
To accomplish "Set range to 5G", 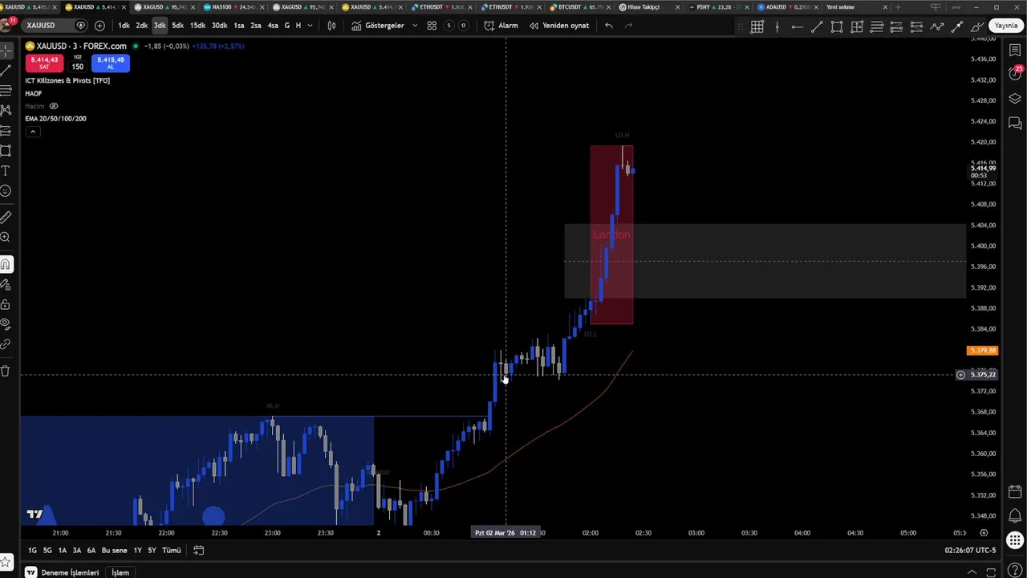I will 47,551.
